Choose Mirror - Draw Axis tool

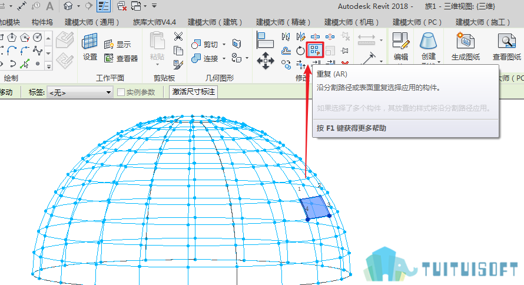[x=300, y=37]
